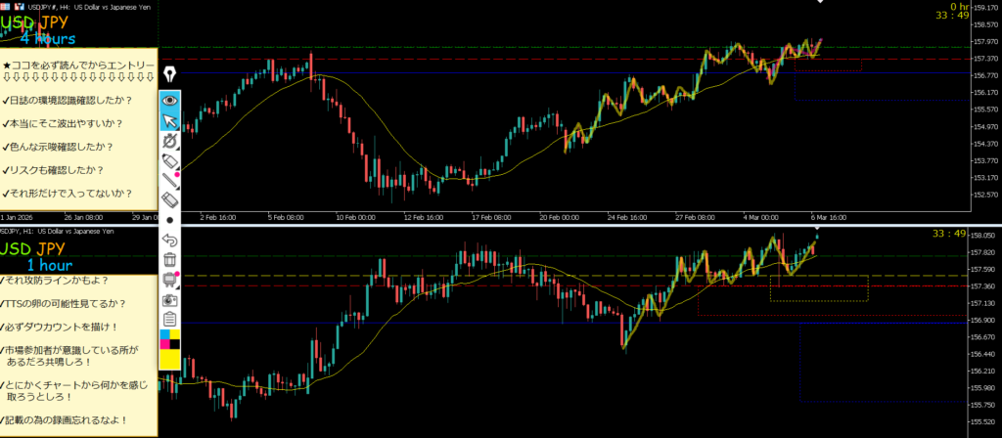Screen dimensions: 1002x438
Task: Click note line 'それ攻防ラインかもよ？'
Action: pos(55,281)
